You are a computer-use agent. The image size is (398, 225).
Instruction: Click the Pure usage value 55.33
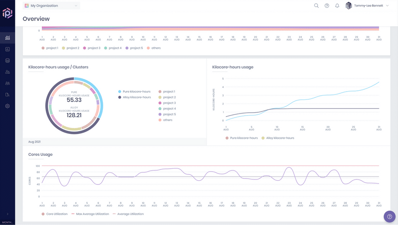tap(74, 100)
